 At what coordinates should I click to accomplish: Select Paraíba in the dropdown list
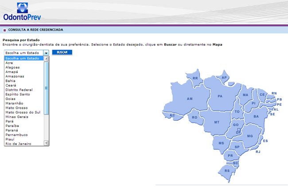tap(24, 126)
